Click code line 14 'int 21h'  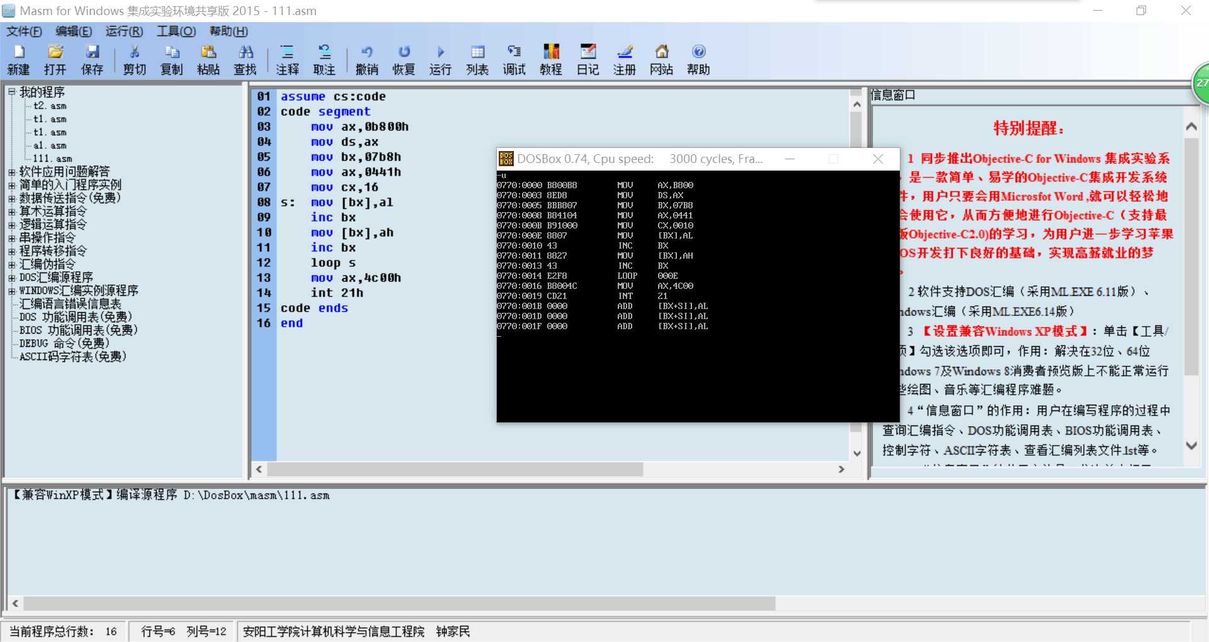pos(337,293)
